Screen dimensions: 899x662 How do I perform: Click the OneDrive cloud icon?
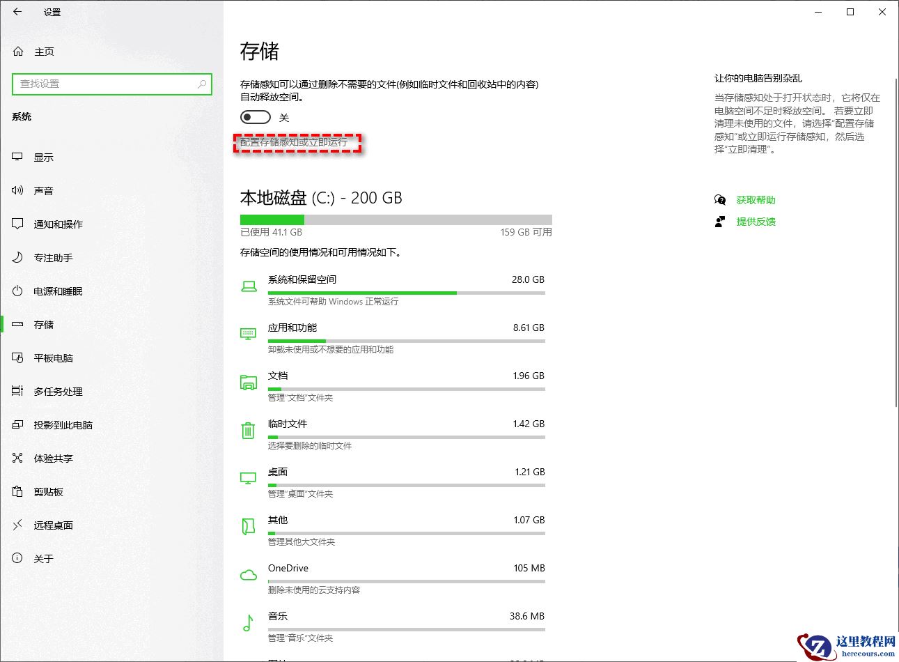pos(248,574)
